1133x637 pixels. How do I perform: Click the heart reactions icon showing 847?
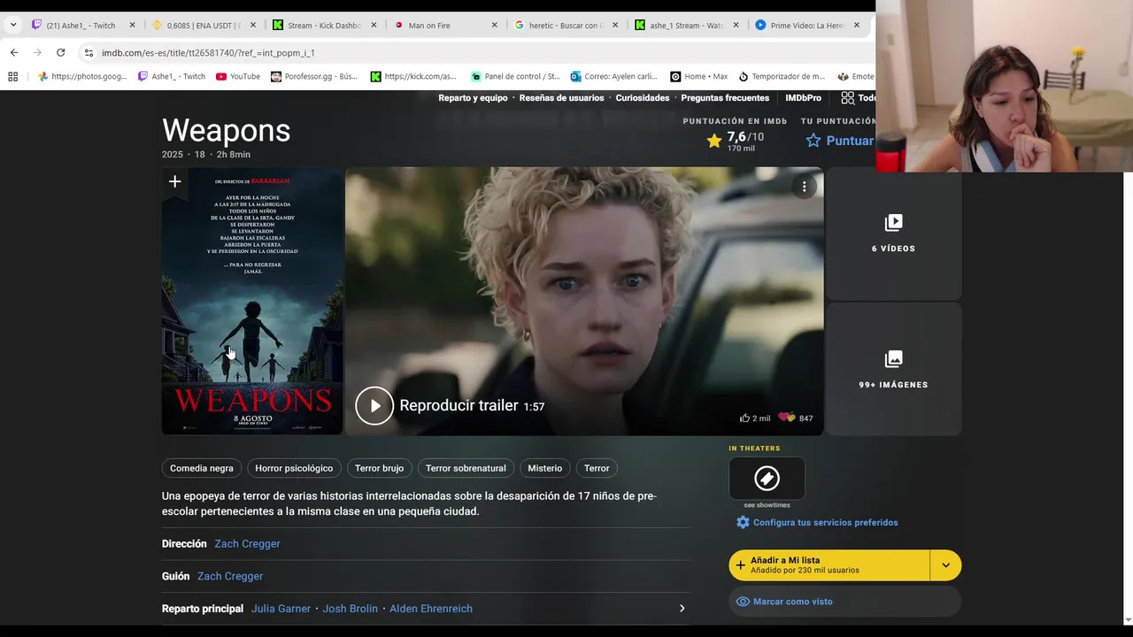tap(787, 418)
